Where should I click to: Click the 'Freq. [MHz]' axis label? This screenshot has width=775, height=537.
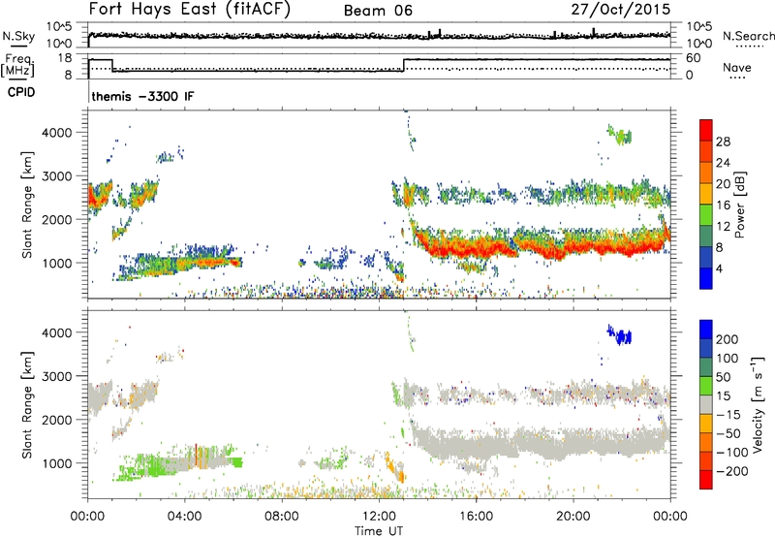point(17,65)
